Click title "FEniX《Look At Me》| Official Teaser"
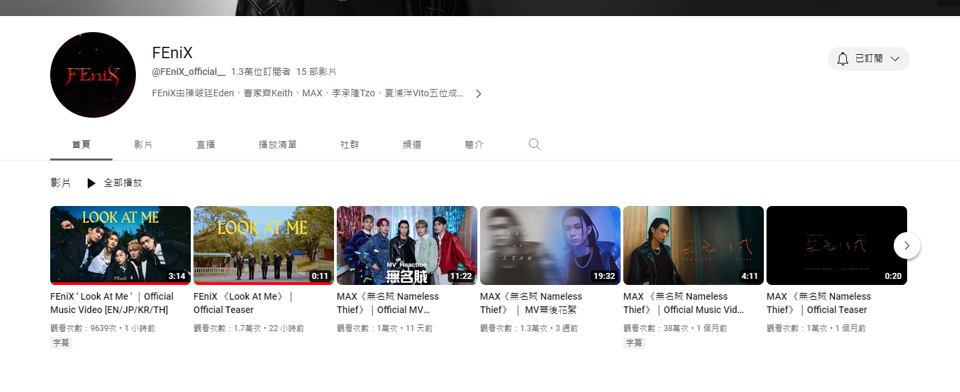960x392 pixels. [x=243, y=303]
